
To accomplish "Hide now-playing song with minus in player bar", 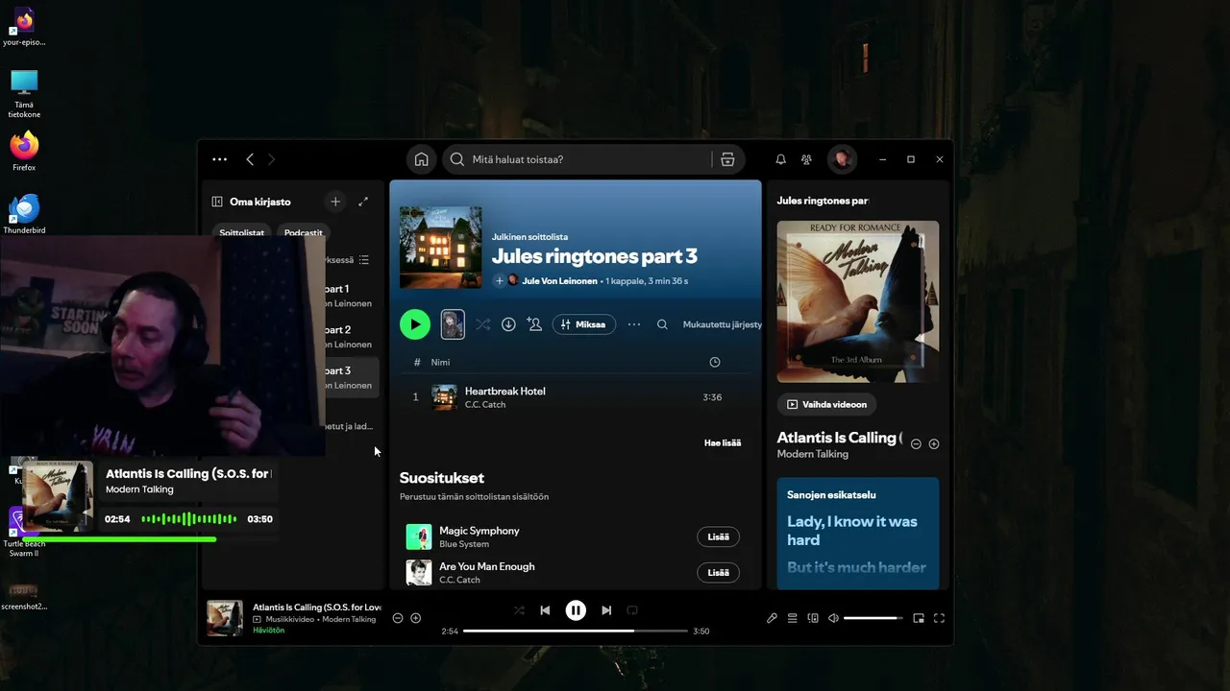I will click(x=398, y=618).
